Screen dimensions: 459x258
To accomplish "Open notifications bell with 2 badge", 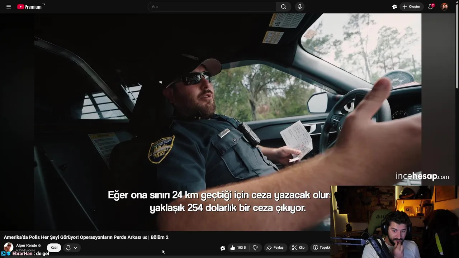I will click(431, 7).
